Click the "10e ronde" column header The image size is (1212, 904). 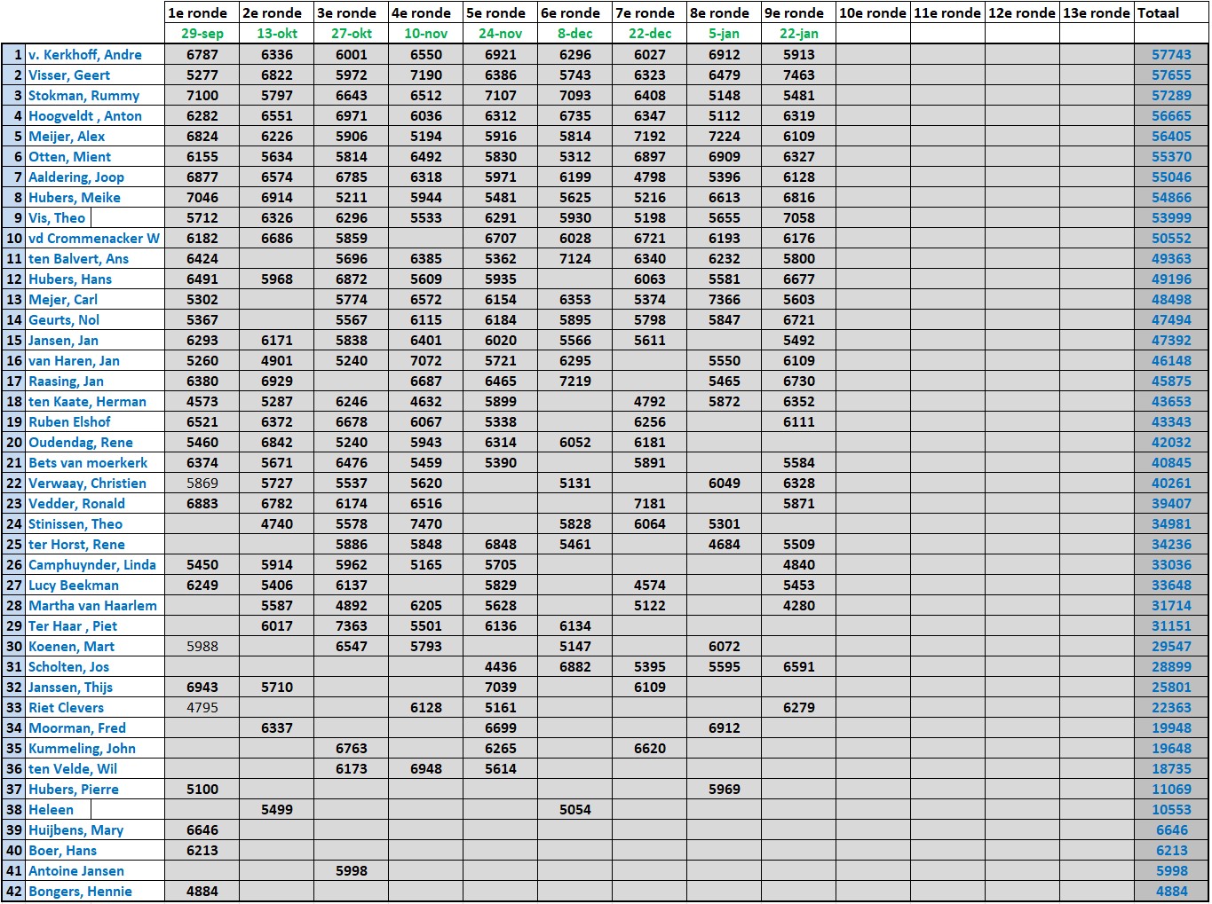873,12
